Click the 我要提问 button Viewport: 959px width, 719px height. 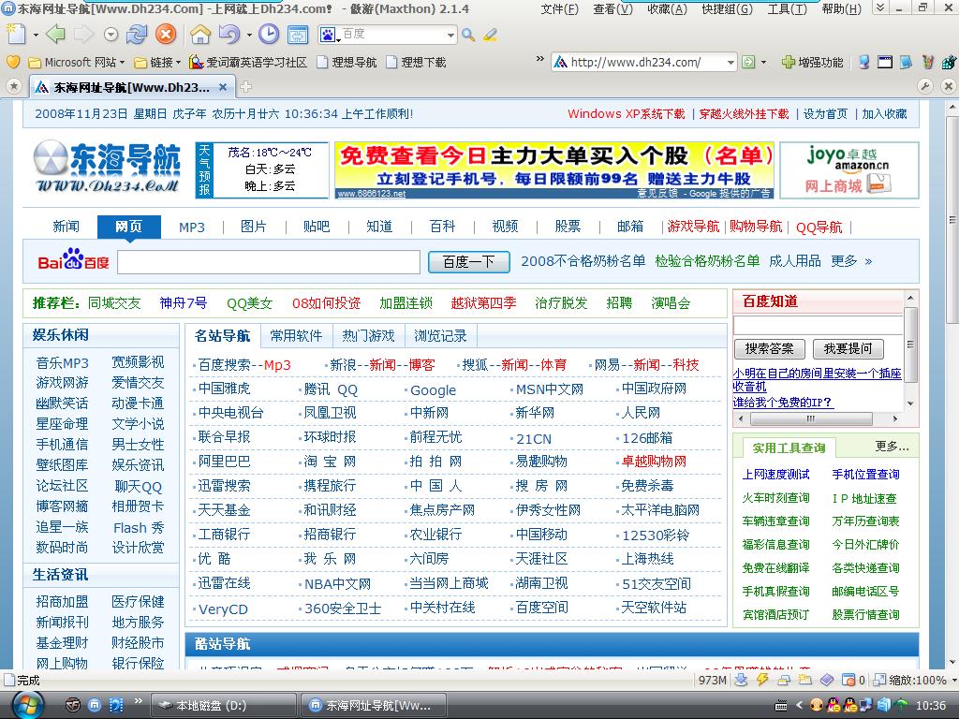pyautogui.click(x=848, y=348)
